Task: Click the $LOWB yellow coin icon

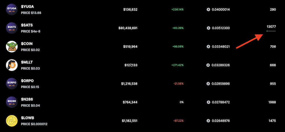Action: [x=12, y=121]
